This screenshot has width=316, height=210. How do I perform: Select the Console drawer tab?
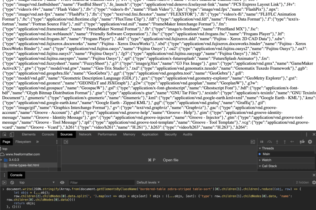(16, 175)
